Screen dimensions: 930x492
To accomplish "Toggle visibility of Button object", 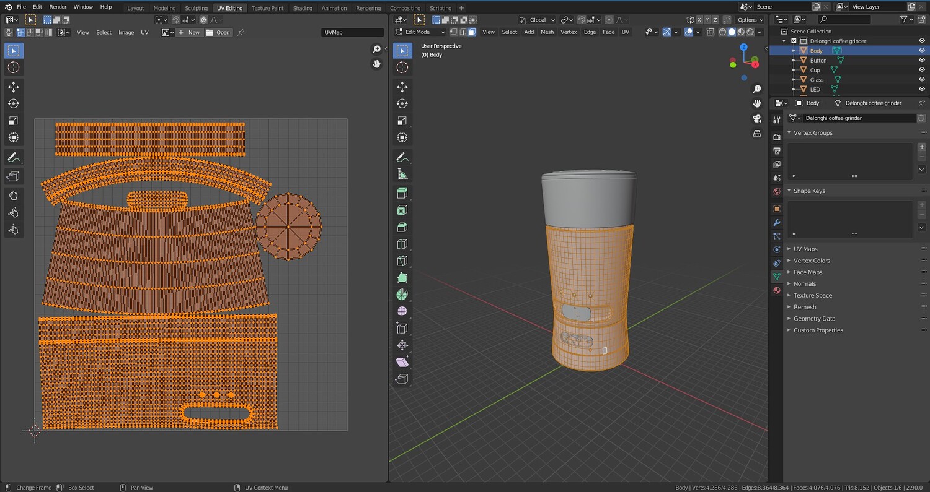I will (921, 60).
